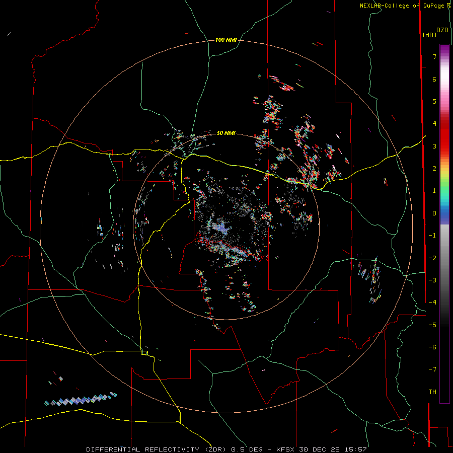Click the -7 value on color scale
453x453 pixels.
coord(432,369)
